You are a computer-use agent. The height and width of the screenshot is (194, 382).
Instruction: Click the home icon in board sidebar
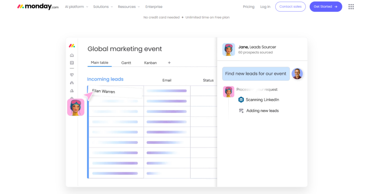click(x=72, y=55)
